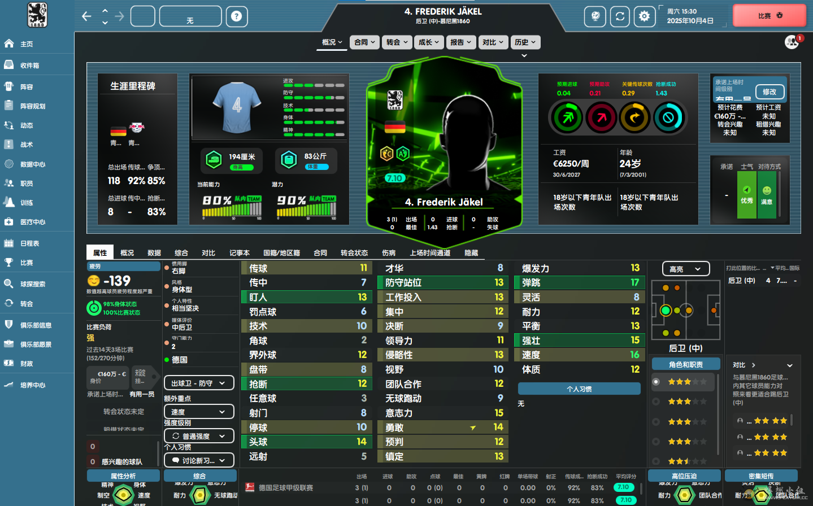Open the 高亮 highlight dropdown
Image resolution: width=813 pixels, height=506 pixels.
[685, 269]
